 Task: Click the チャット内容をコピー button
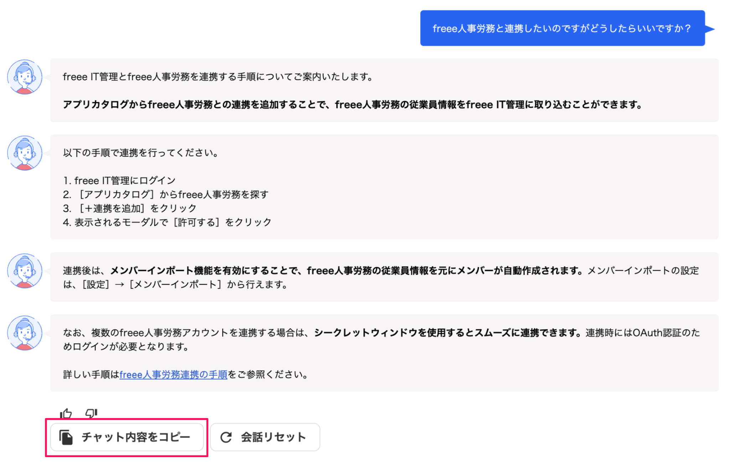(x=127, y=437)
